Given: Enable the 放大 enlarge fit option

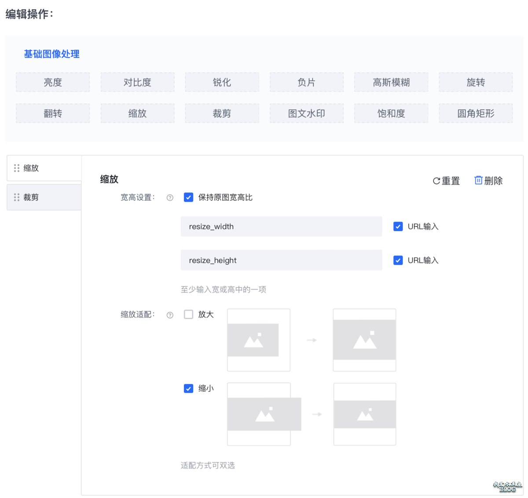Looking at the screenshot, I should tap(188, 314).
